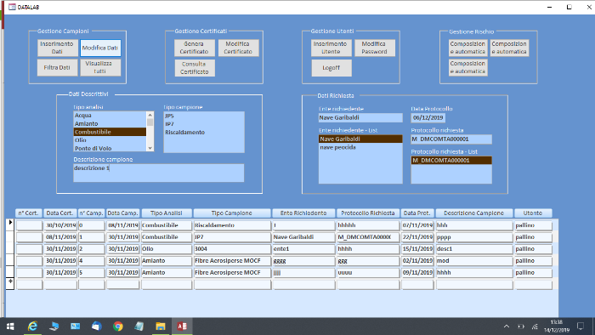Select JP7 in Tipo campione list

coord(204,124)
